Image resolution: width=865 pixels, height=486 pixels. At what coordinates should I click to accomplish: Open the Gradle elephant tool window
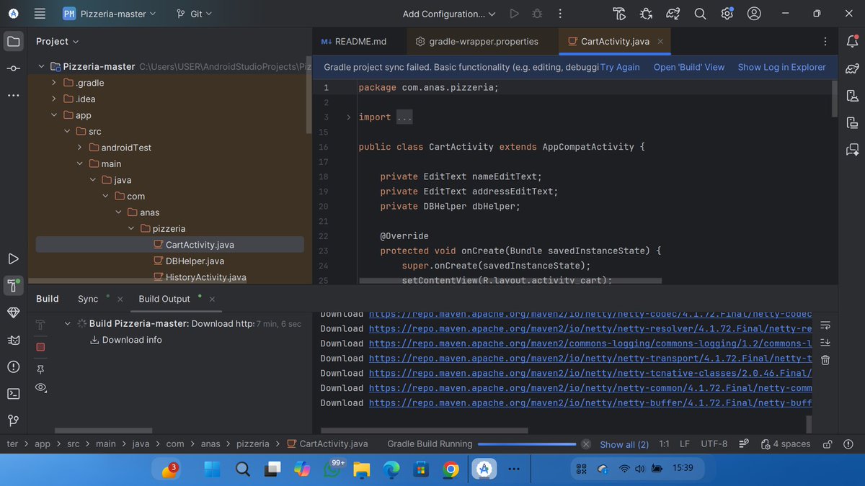coord(852,68)
